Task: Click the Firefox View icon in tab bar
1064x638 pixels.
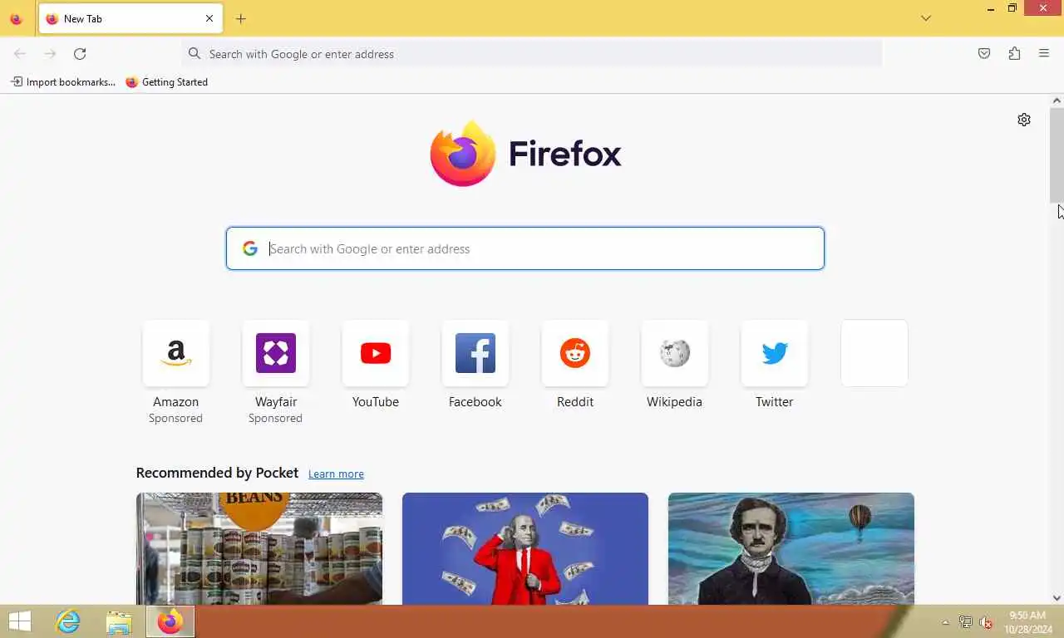Action: pos(16,18)
